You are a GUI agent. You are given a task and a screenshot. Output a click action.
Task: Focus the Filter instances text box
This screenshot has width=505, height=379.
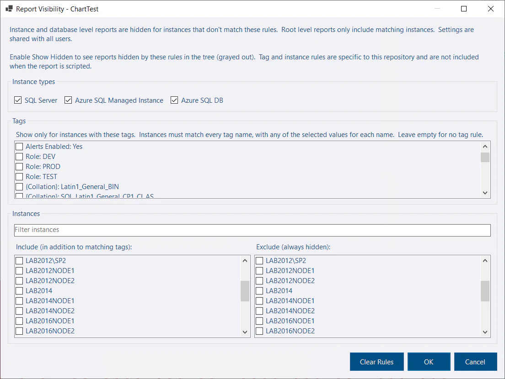click(252, 230)
